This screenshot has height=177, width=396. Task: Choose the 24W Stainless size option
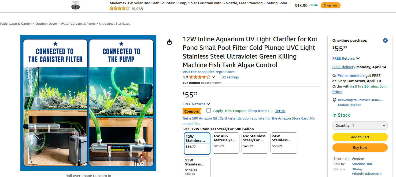click(284, 143)
